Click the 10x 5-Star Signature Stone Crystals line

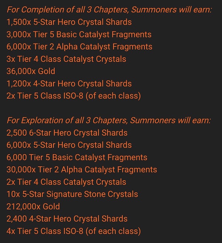[x=72, y=194]
